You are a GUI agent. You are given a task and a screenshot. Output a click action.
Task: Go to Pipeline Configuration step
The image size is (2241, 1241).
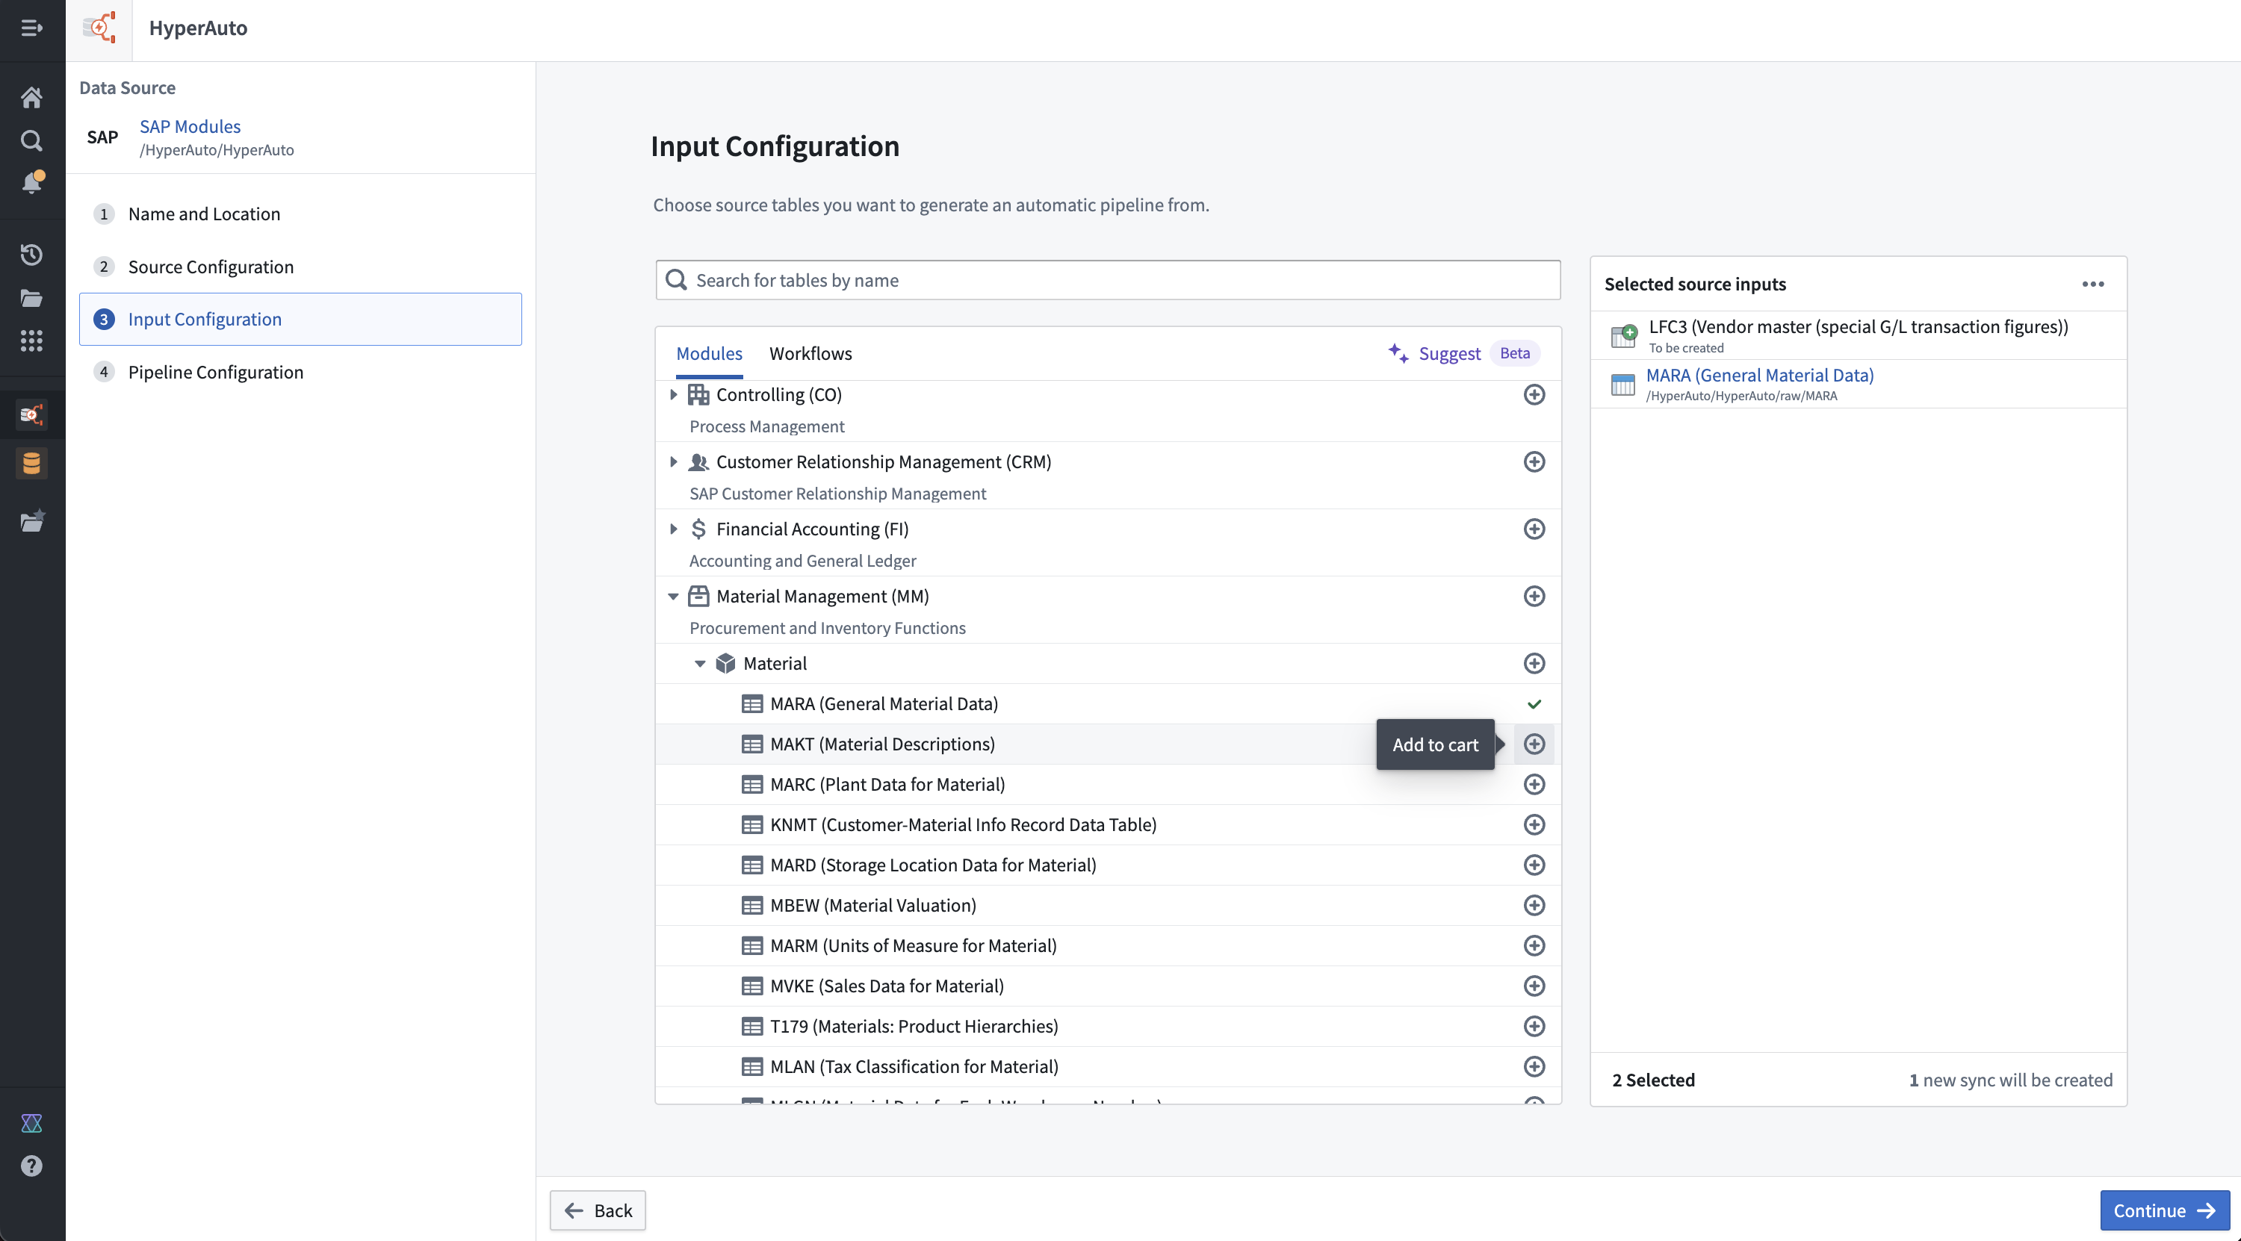(x=215, y=372)
